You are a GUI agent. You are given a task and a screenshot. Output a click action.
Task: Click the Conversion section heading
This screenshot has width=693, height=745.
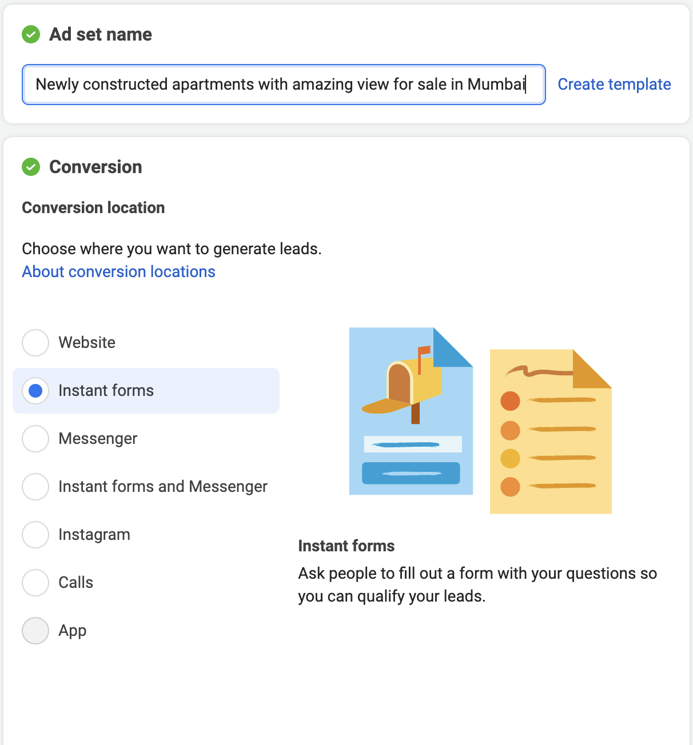click(x=95, y=167)
